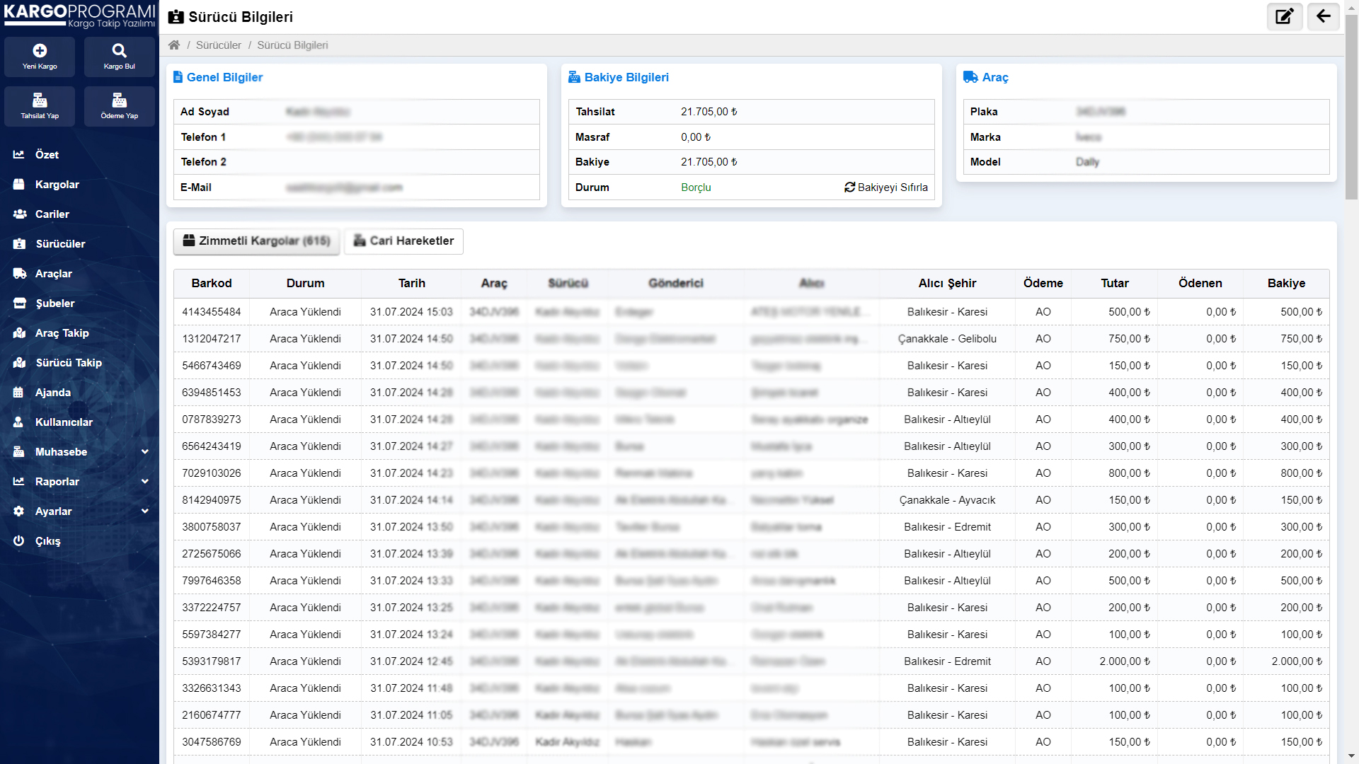This screenshot has width=1359, height=764.
Task: Click date 31.07.2024 10:53 cell
Action: (411, 742)
